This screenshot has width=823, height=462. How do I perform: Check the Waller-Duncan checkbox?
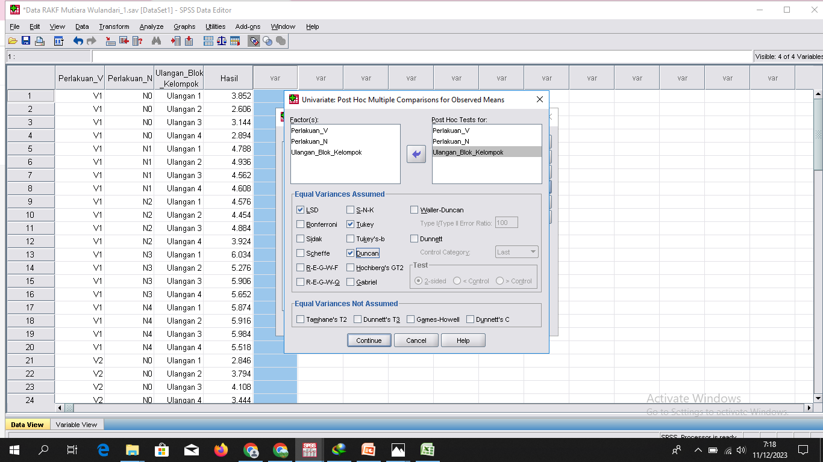415,210
